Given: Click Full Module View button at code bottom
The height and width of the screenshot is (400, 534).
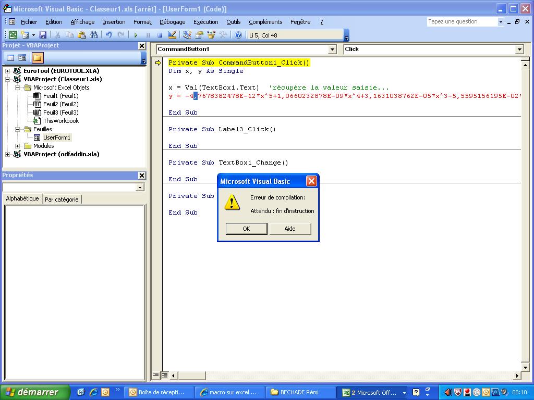Looking at the screenshot, I should 164,375.
